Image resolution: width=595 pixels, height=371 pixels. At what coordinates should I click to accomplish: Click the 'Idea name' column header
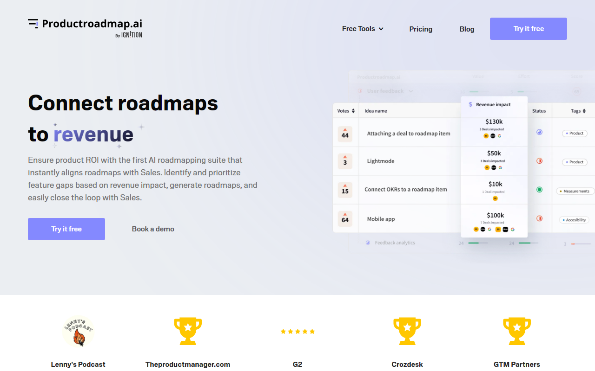pyautogui.click(x=376, y=111)
